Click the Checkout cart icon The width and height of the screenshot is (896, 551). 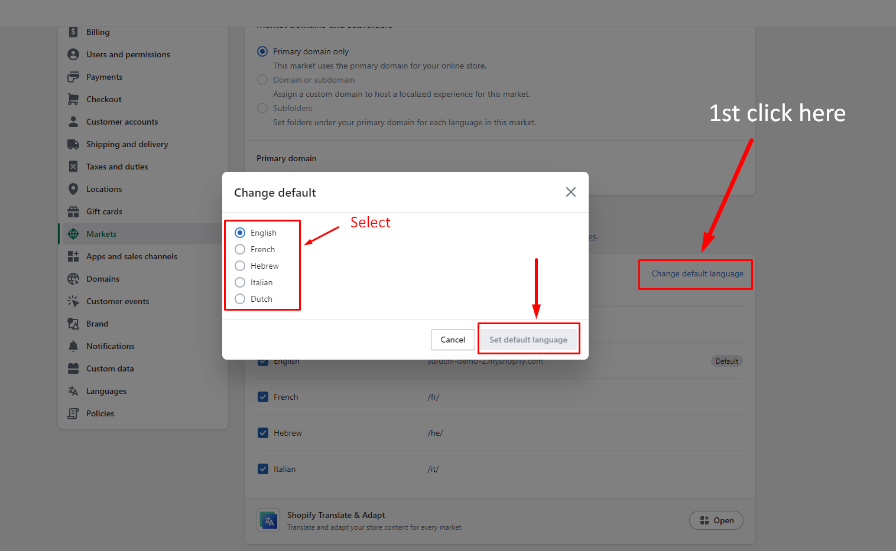pos(73,99)
